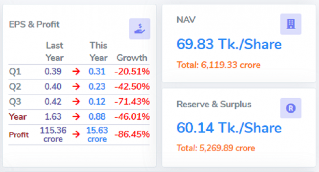
Task: Click This Year profit 15.63 crore
Action: coord(98,134)
